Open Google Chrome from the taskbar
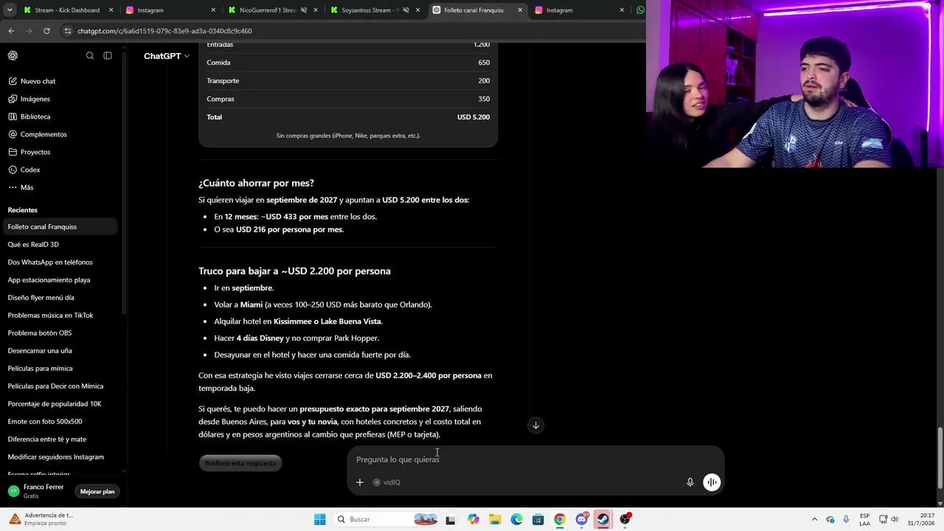 pos(560,519)
